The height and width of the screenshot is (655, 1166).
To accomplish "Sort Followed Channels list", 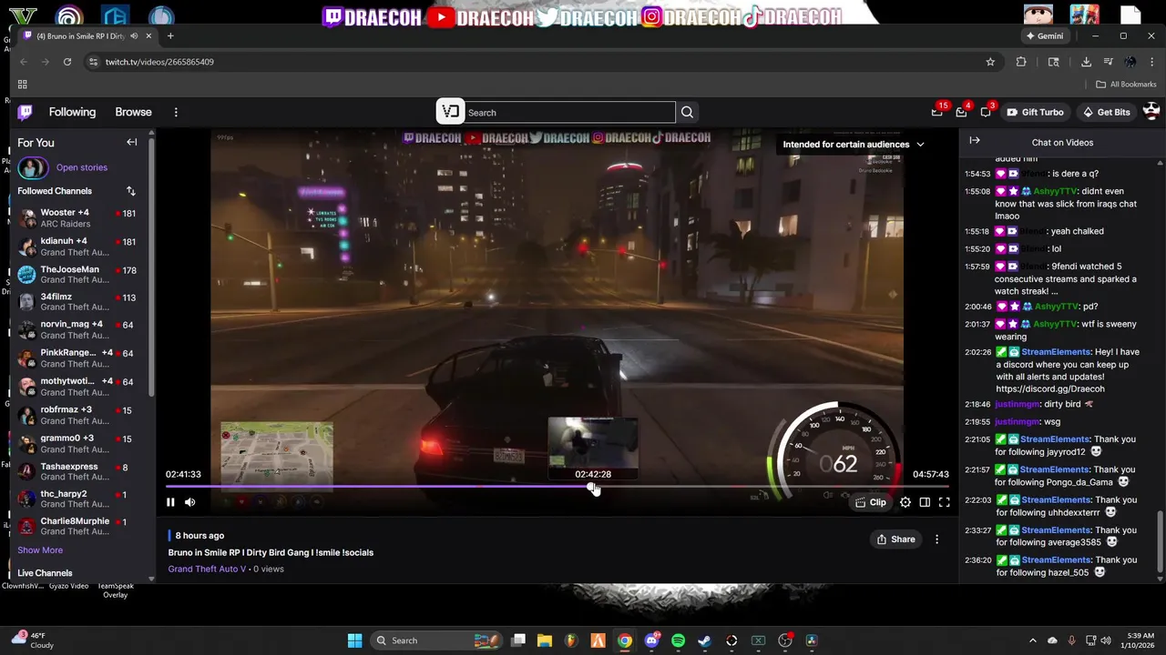I will 130,191.
